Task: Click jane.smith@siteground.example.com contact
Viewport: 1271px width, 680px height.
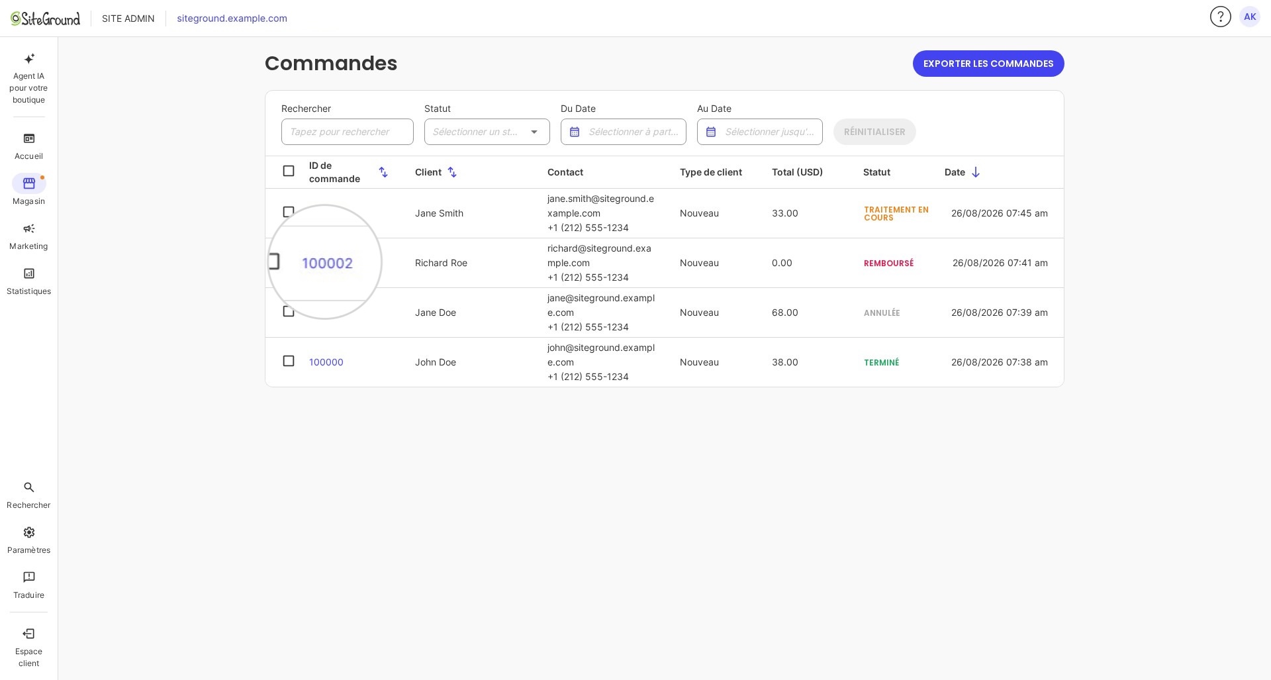Action: coord(600,206)
